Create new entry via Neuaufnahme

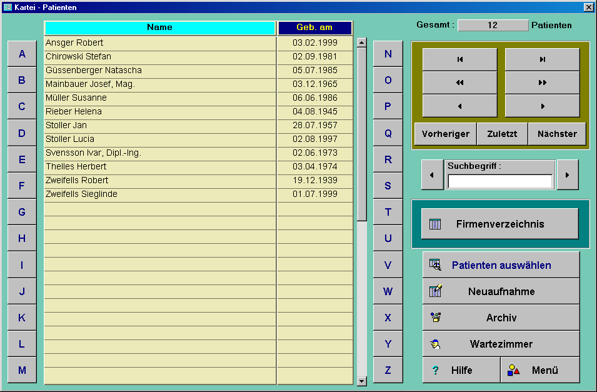click(501, 291)
